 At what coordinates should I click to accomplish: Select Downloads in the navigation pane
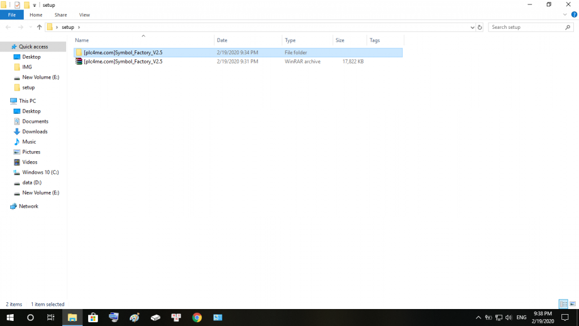tap(34, 132)
